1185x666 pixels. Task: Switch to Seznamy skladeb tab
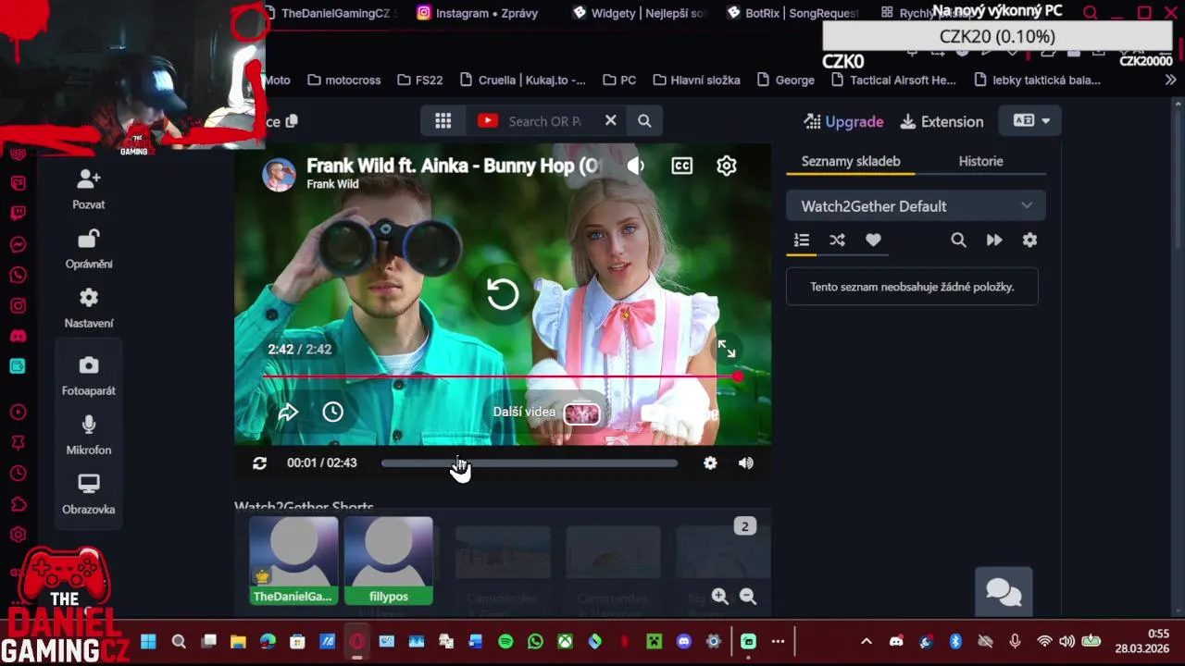click(x=851, y=161)
